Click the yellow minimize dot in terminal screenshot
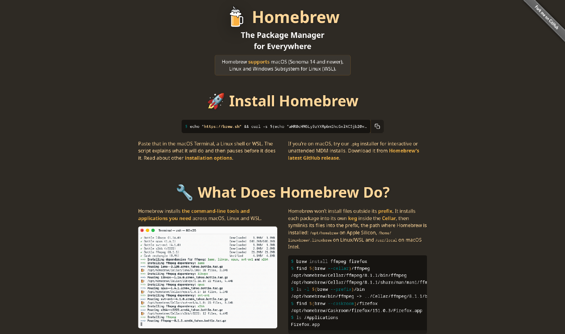This screenshot has height=334, width=565. [x=148, y=230]
